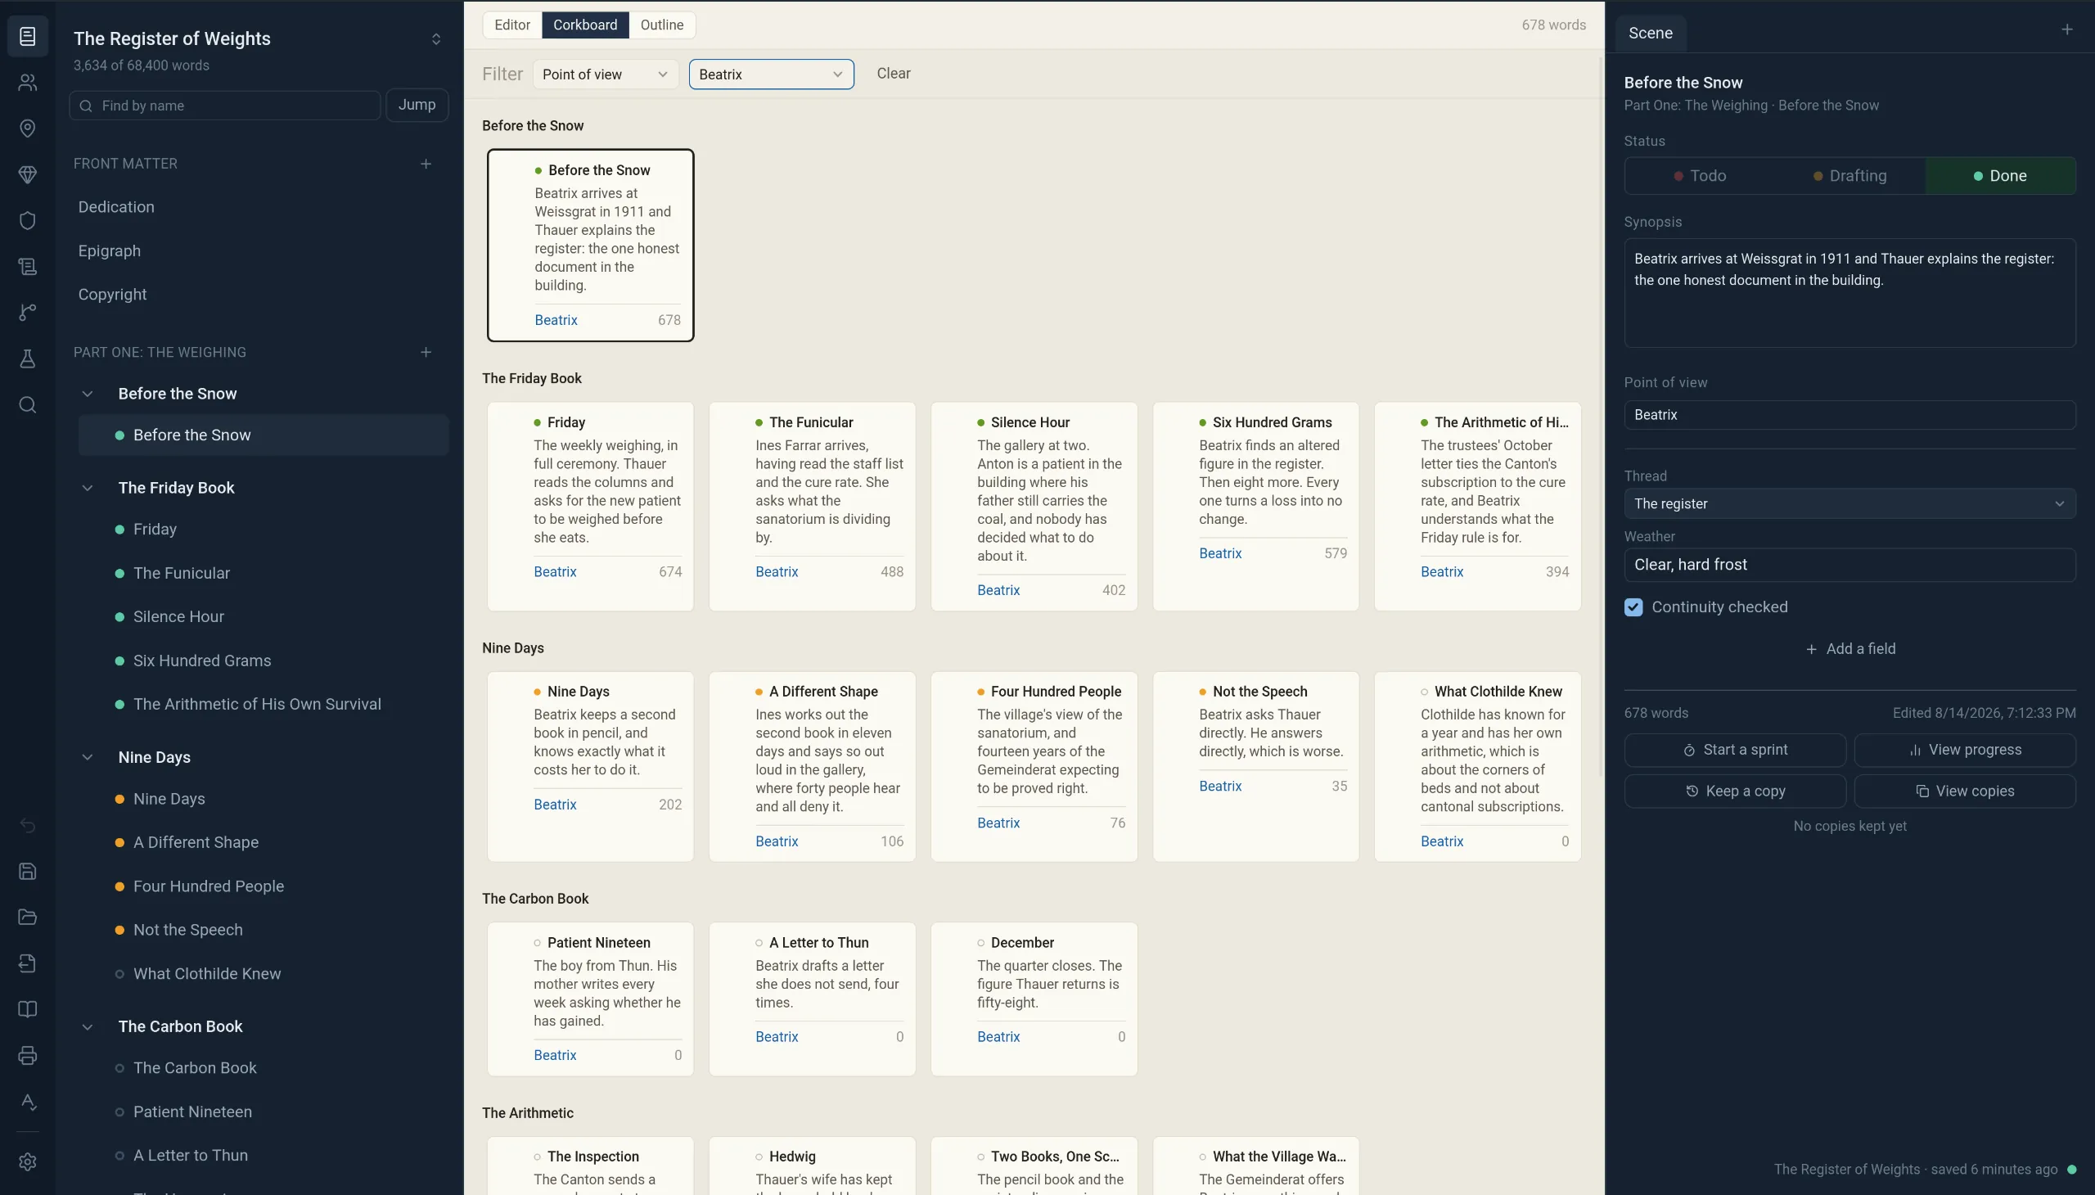Viewport: 2095px width, 1195px height.
Task: Click the printer icon
Action: click(x=27, y=1055)
